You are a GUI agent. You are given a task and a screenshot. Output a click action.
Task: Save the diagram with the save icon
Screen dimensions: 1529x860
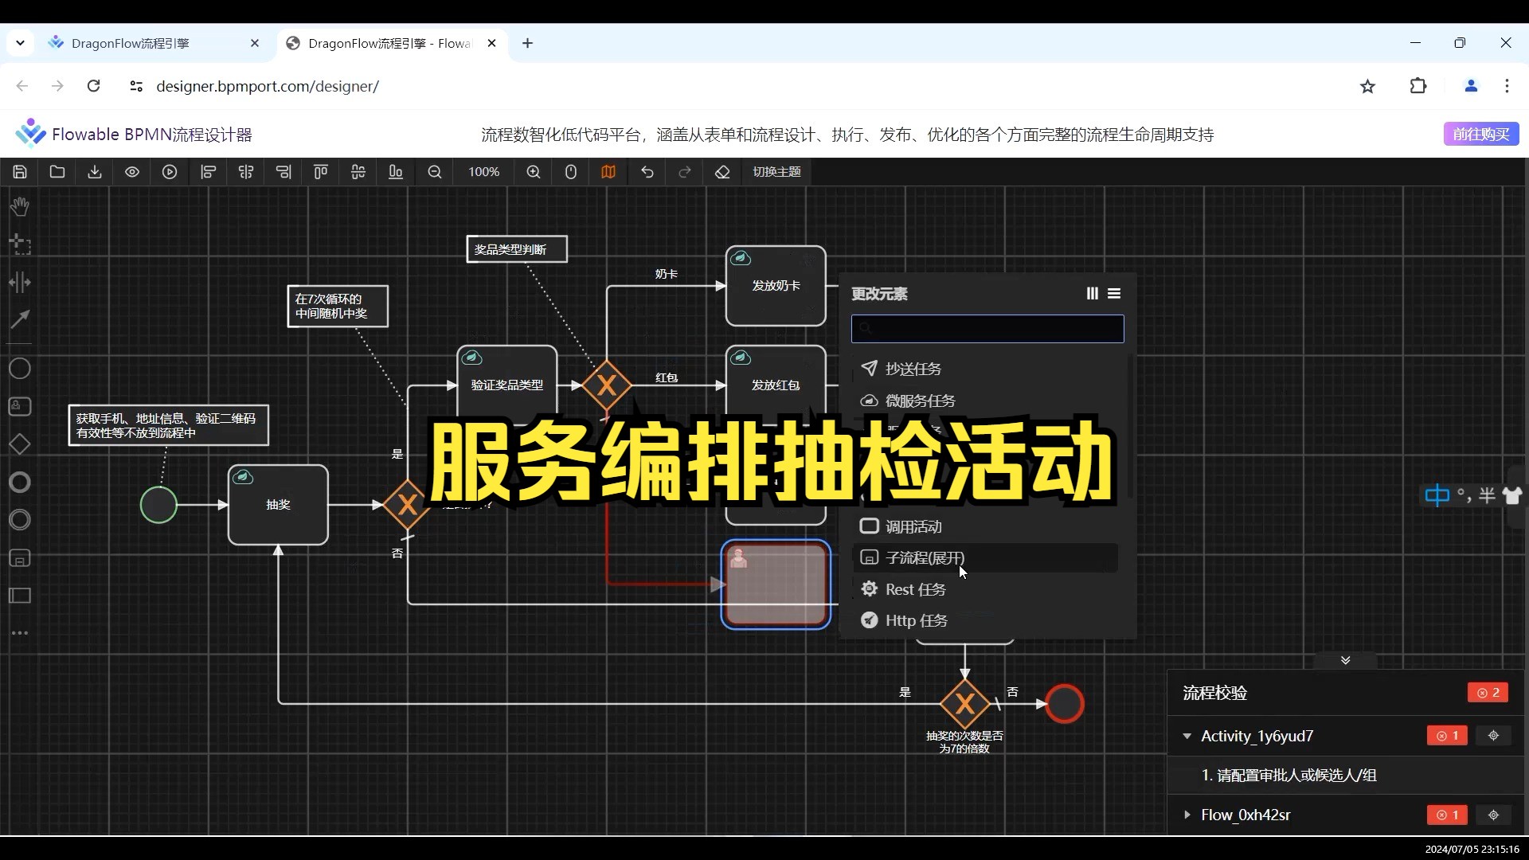coord(19,172)
